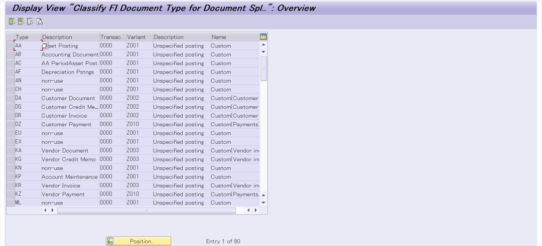Click the vertical scrollbar thumb
542x246 pixels.
(x=263, y=69)
